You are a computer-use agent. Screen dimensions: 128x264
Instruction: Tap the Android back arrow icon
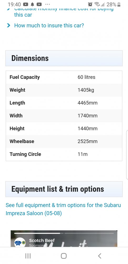(100, 256)
